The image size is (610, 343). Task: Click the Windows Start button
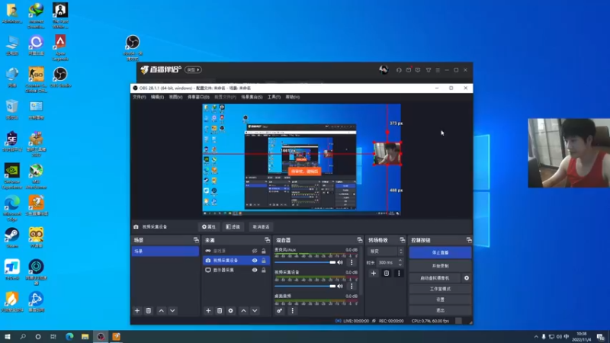(x=8, y=337)
